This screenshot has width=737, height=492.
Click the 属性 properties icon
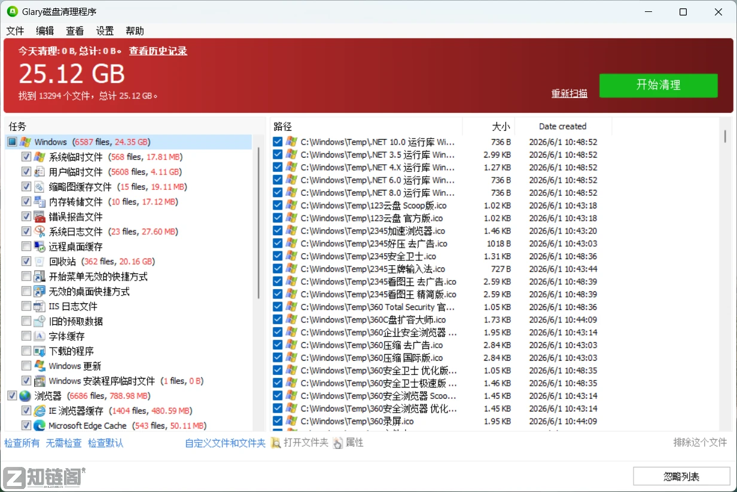(338, 443)
